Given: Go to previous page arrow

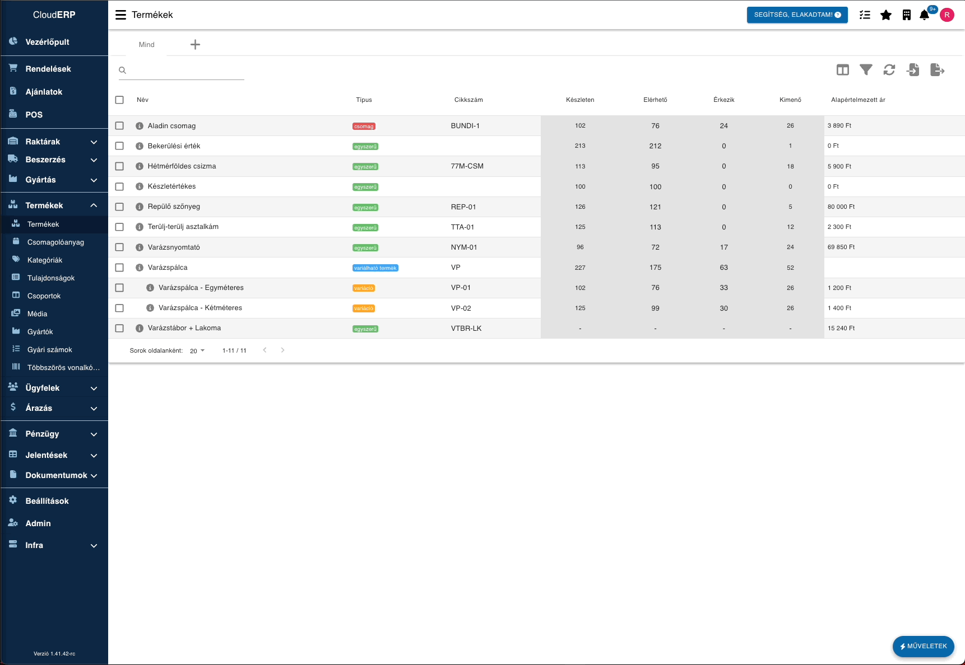Looking at the screenshot, I should (x=265, y=350).
